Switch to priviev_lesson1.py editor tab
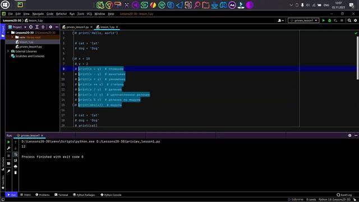 [77, 27]
